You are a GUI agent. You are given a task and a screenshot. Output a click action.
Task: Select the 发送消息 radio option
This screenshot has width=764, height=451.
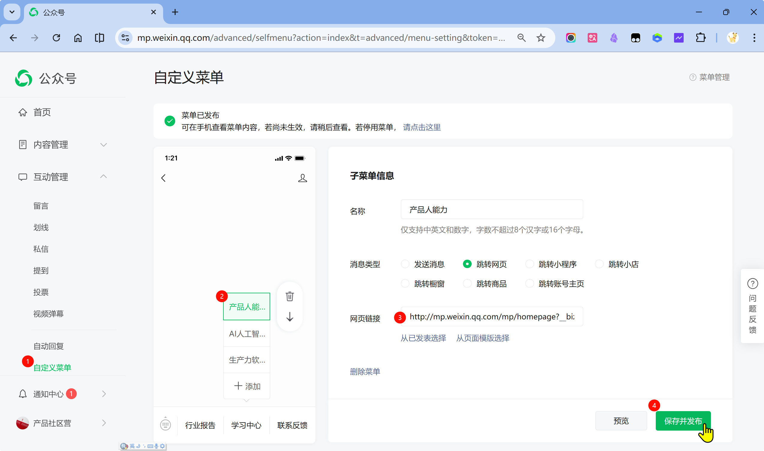(405, 264)
